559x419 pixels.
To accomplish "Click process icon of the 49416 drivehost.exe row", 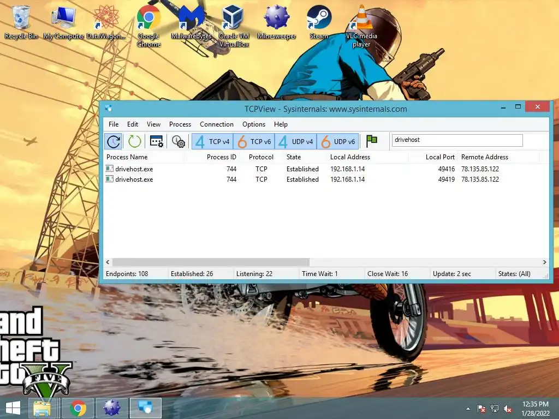I will click(x=109, y=169).
